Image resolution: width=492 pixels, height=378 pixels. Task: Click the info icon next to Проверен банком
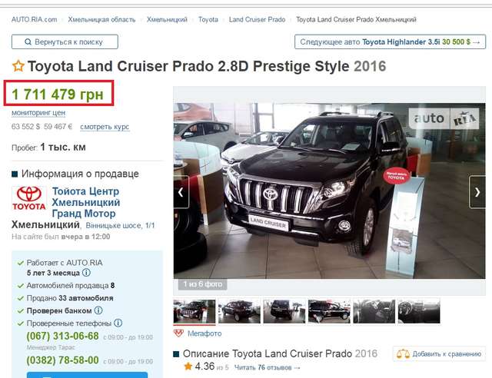(98, 310)
